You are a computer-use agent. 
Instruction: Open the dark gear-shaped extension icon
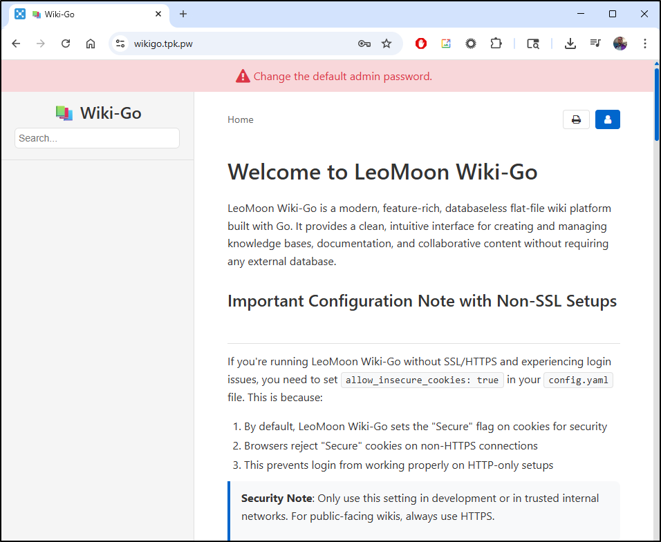(471, 43)
